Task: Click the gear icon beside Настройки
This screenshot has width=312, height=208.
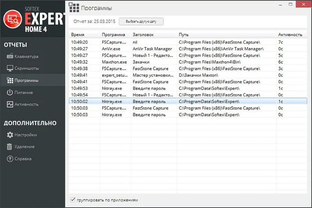Action: (x=10, y=135)
